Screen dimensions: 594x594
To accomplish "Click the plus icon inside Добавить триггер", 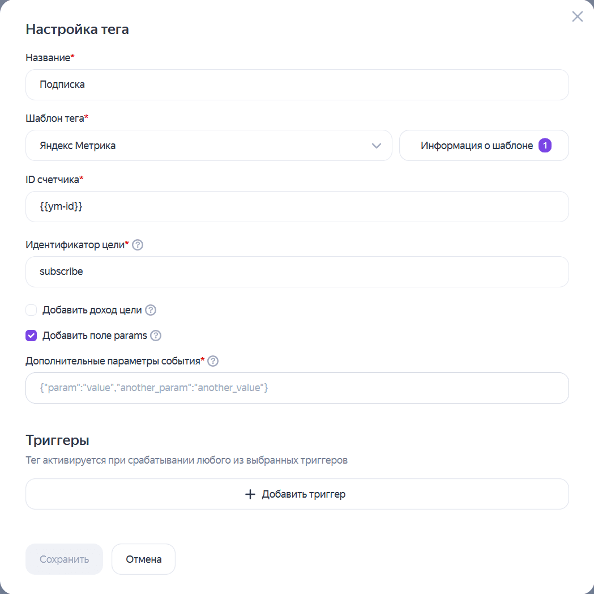I will coord(250,494).
